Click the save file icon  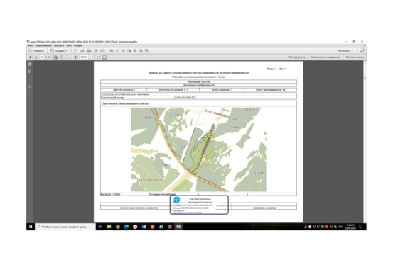pyautogui.click(x=75, y=51)
